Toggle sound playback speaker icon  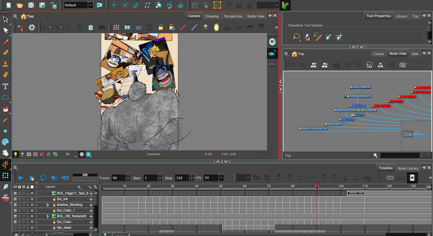(x=54, y=178)
